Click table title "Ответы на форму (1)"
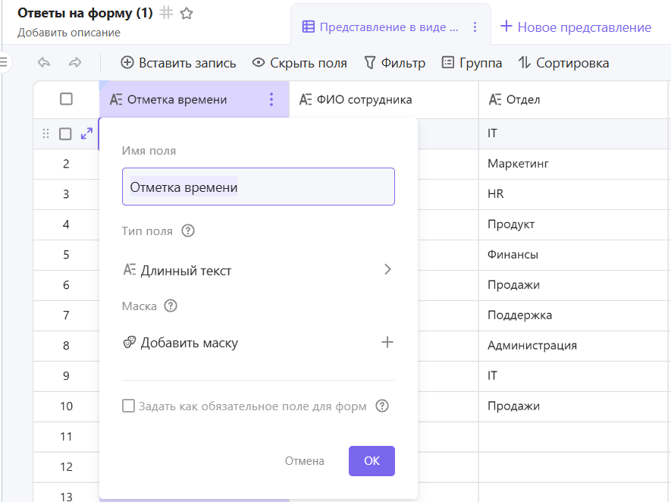The image size is (671, 502). [x=85, y=13]
